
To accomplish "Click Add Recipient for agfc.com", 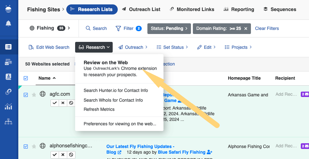I will pyautogui.click(x=286, y=94).
